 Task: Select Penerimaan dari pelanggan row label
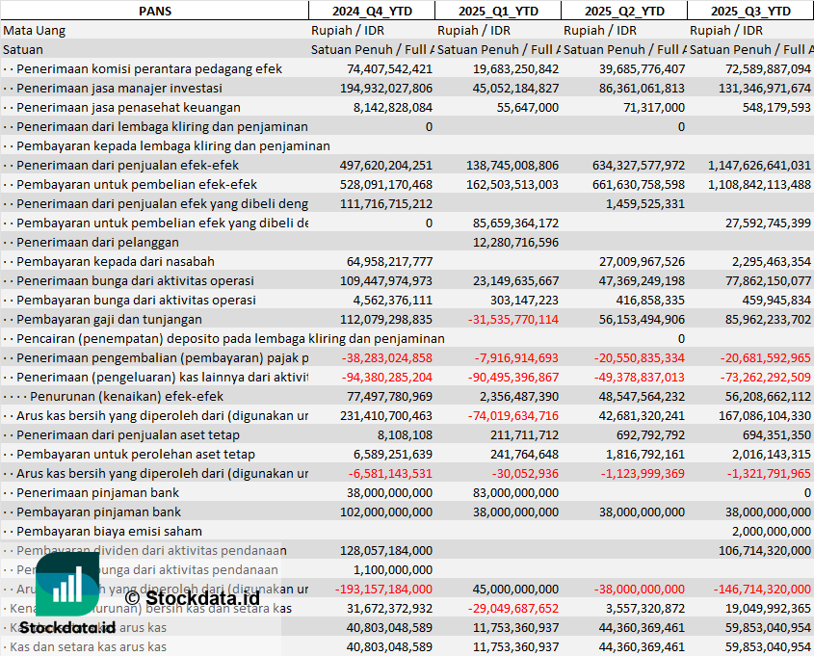coord(97,243)
